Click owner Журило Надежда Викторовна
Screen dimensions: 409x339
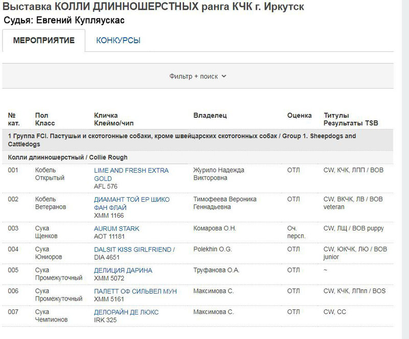click(x=219, y=174)
